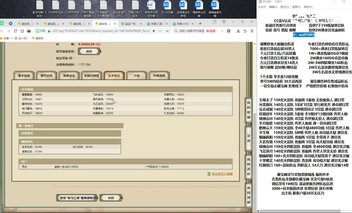Open the 转生修正计算器 link

point(222,174)
